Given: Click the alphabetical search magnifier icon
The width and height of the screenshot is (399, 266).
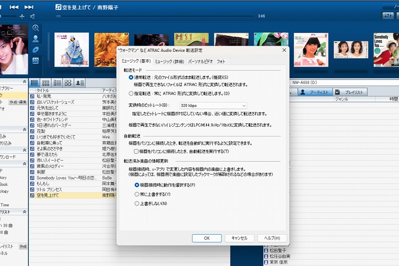Looking at the screenshot, I should (x=35, y=28).
